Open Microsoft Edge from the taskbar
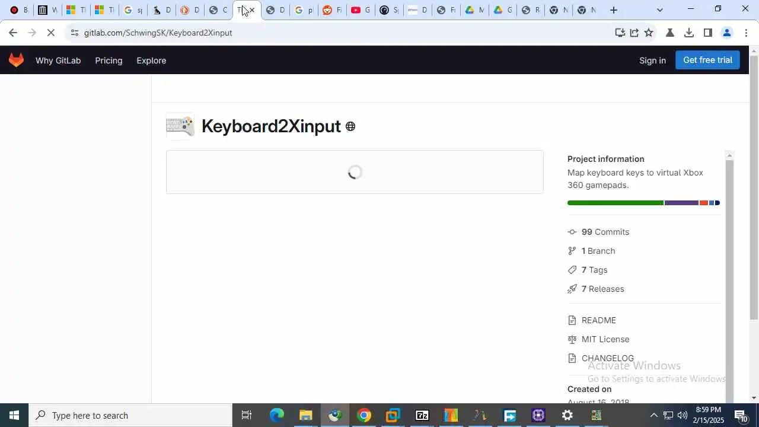Viewport: 759px width, 427px height. 277,415
